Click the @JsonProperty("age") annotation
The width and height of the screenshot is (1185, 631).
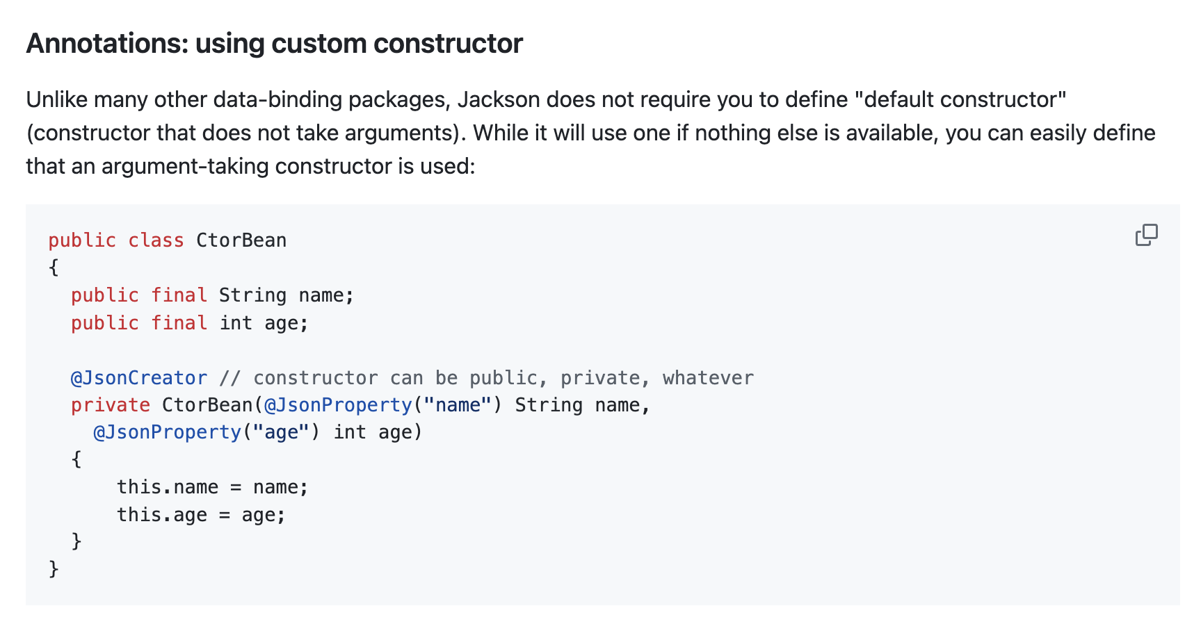[207, 432]
